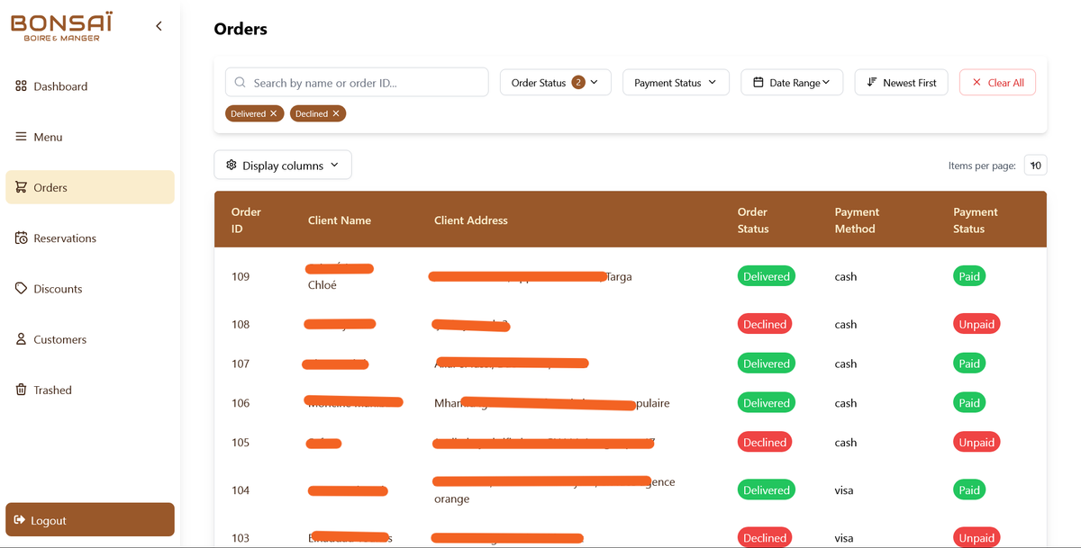Open the Customers section
The image size is (1081, 548).
tap(90, 339)
